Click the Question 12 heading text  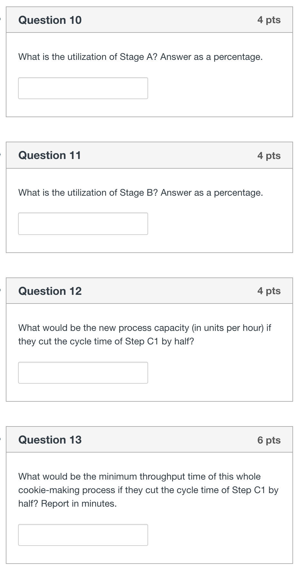pos(50,291)
